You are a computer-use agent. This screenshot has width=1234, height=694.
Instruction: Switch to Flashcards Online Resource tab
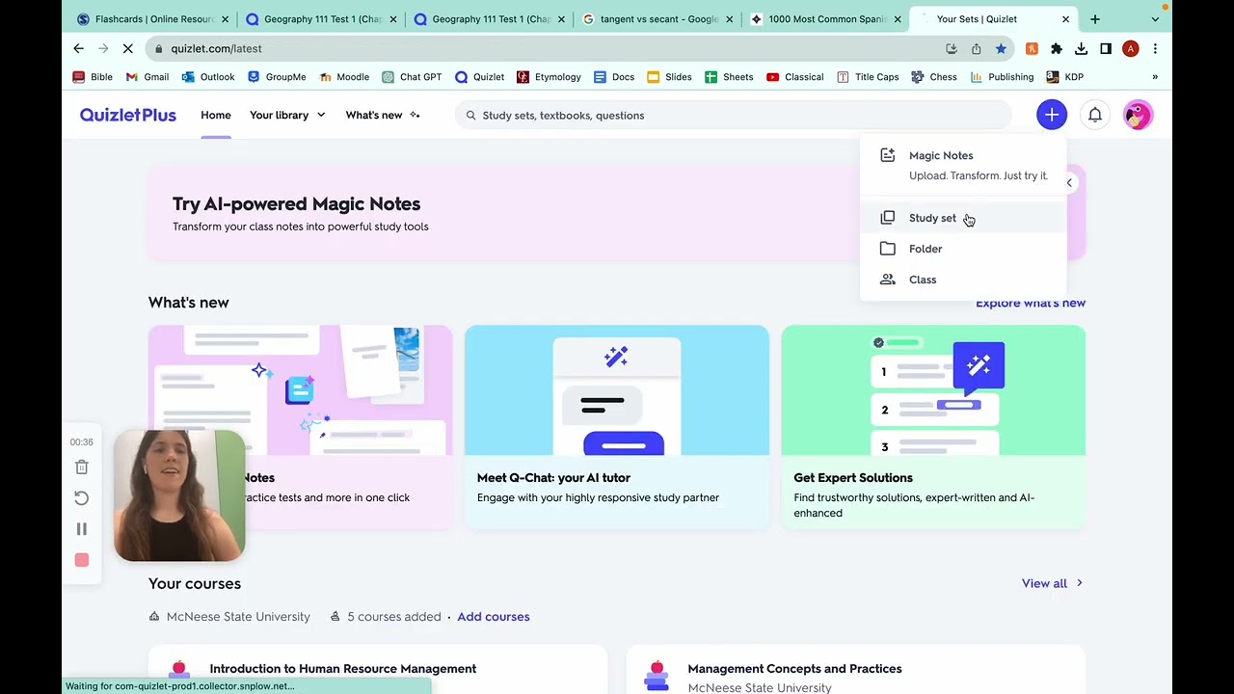click(152, 19)
